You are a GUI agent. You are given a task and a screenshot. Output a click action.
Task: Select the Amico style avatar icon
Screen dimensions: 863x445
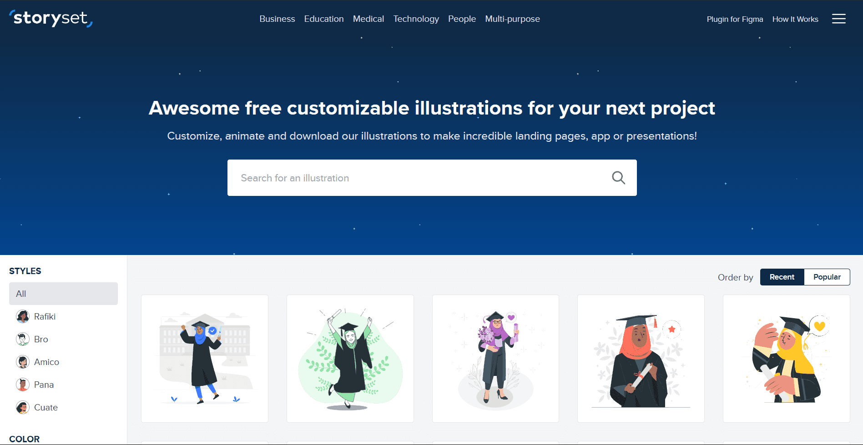pyautogui.click(x=23, y=362)
